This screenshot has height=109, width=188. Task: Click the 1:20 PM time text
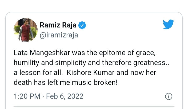(x=27, y=96)
